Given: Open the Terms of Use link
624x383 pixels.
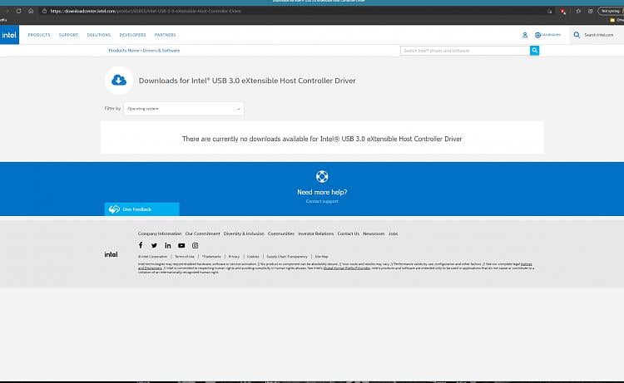Looking at the screenshot, I should 185,257.
